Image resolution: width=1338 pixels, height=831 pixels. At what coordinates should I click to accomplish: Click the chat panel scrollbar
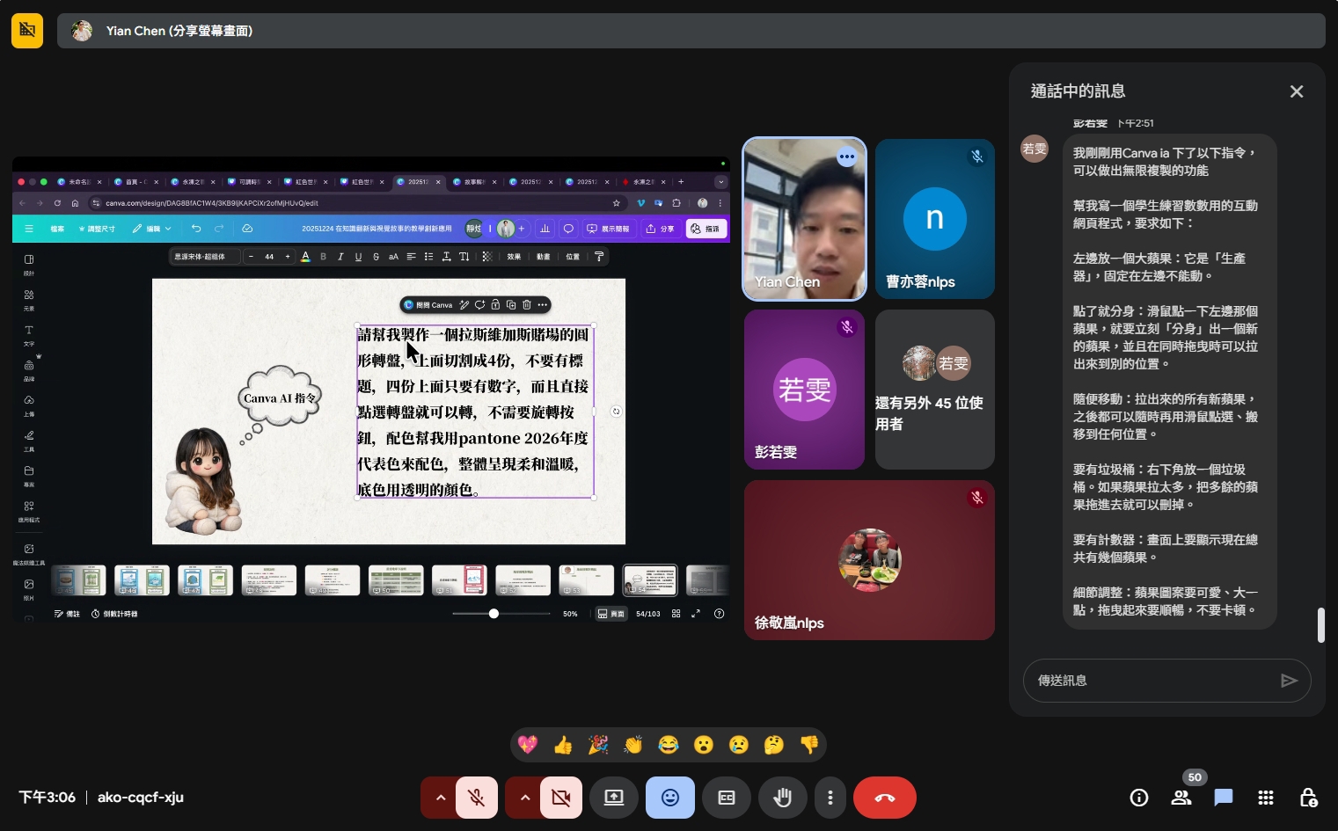click(x=1320, y=624)
